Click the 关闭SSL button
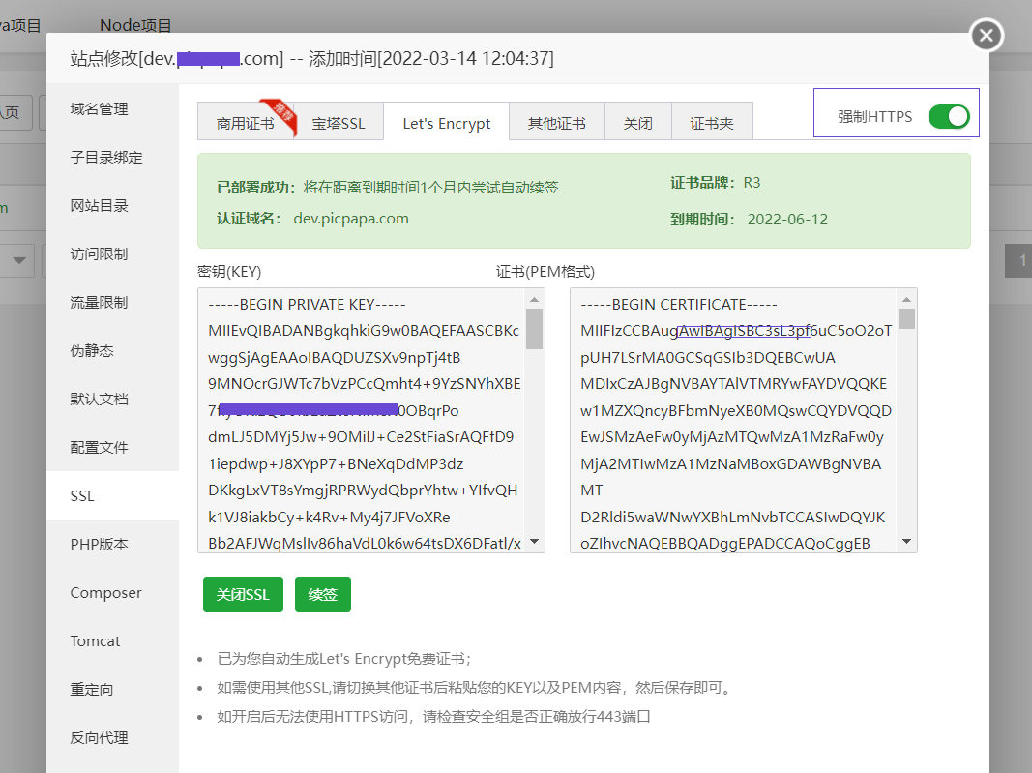Screen dimensions: 1032x773 [243, 594]
